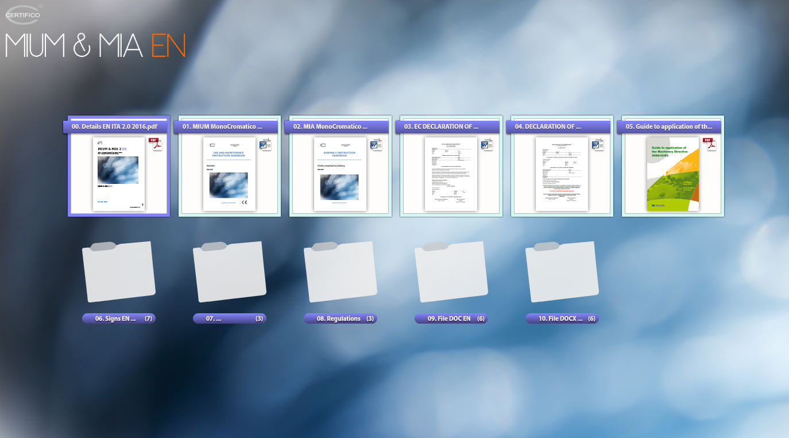Click the PDF icon on 05. Guide to application card
Viewport: 789px width, 438px height.
tap(710, 144)
